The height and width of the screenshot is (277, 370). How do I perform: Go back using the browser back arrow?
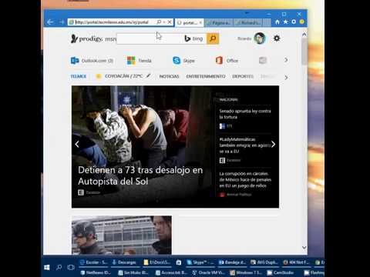pos(50,22)
